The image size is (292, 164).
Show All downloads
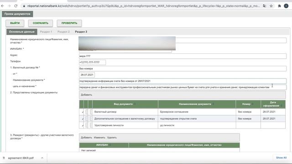tap(281, 158)
